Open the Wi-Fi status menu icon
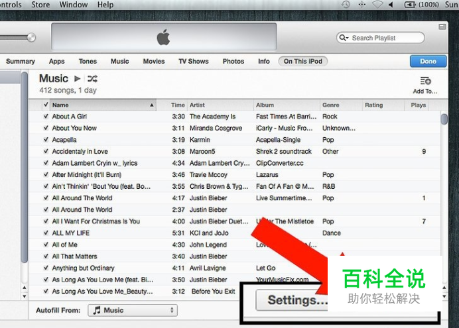Screen dimensions: 459x328 pyautogui.click(x=377, y=5)
